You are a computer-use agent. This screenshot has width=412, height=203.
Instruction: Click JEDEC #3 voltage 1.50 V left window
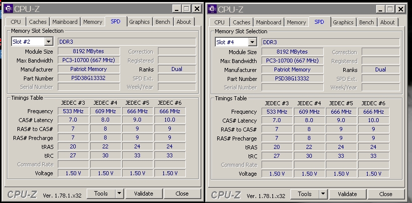pyautogui.click(x=73, y=173)
